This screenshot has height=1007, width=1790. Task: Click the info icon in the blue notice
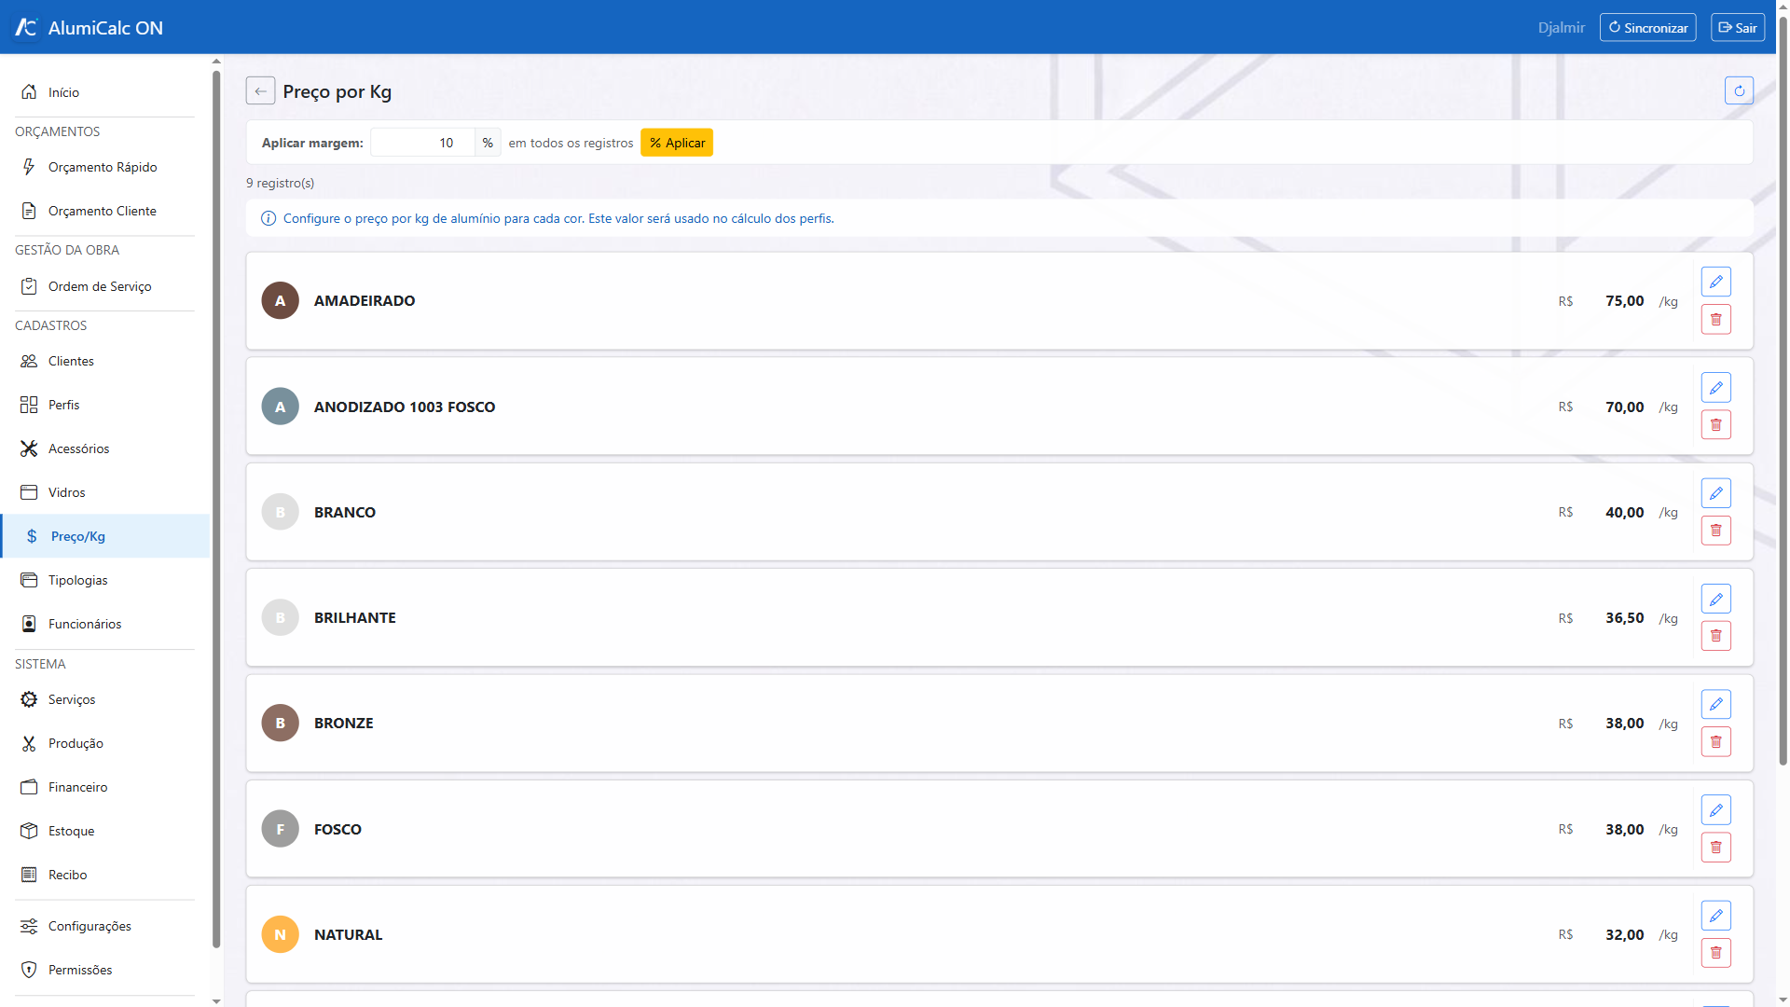pos(268,218)
